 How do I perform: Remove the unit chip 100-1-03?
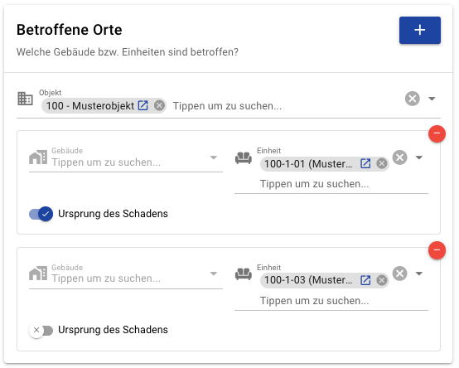382,280
